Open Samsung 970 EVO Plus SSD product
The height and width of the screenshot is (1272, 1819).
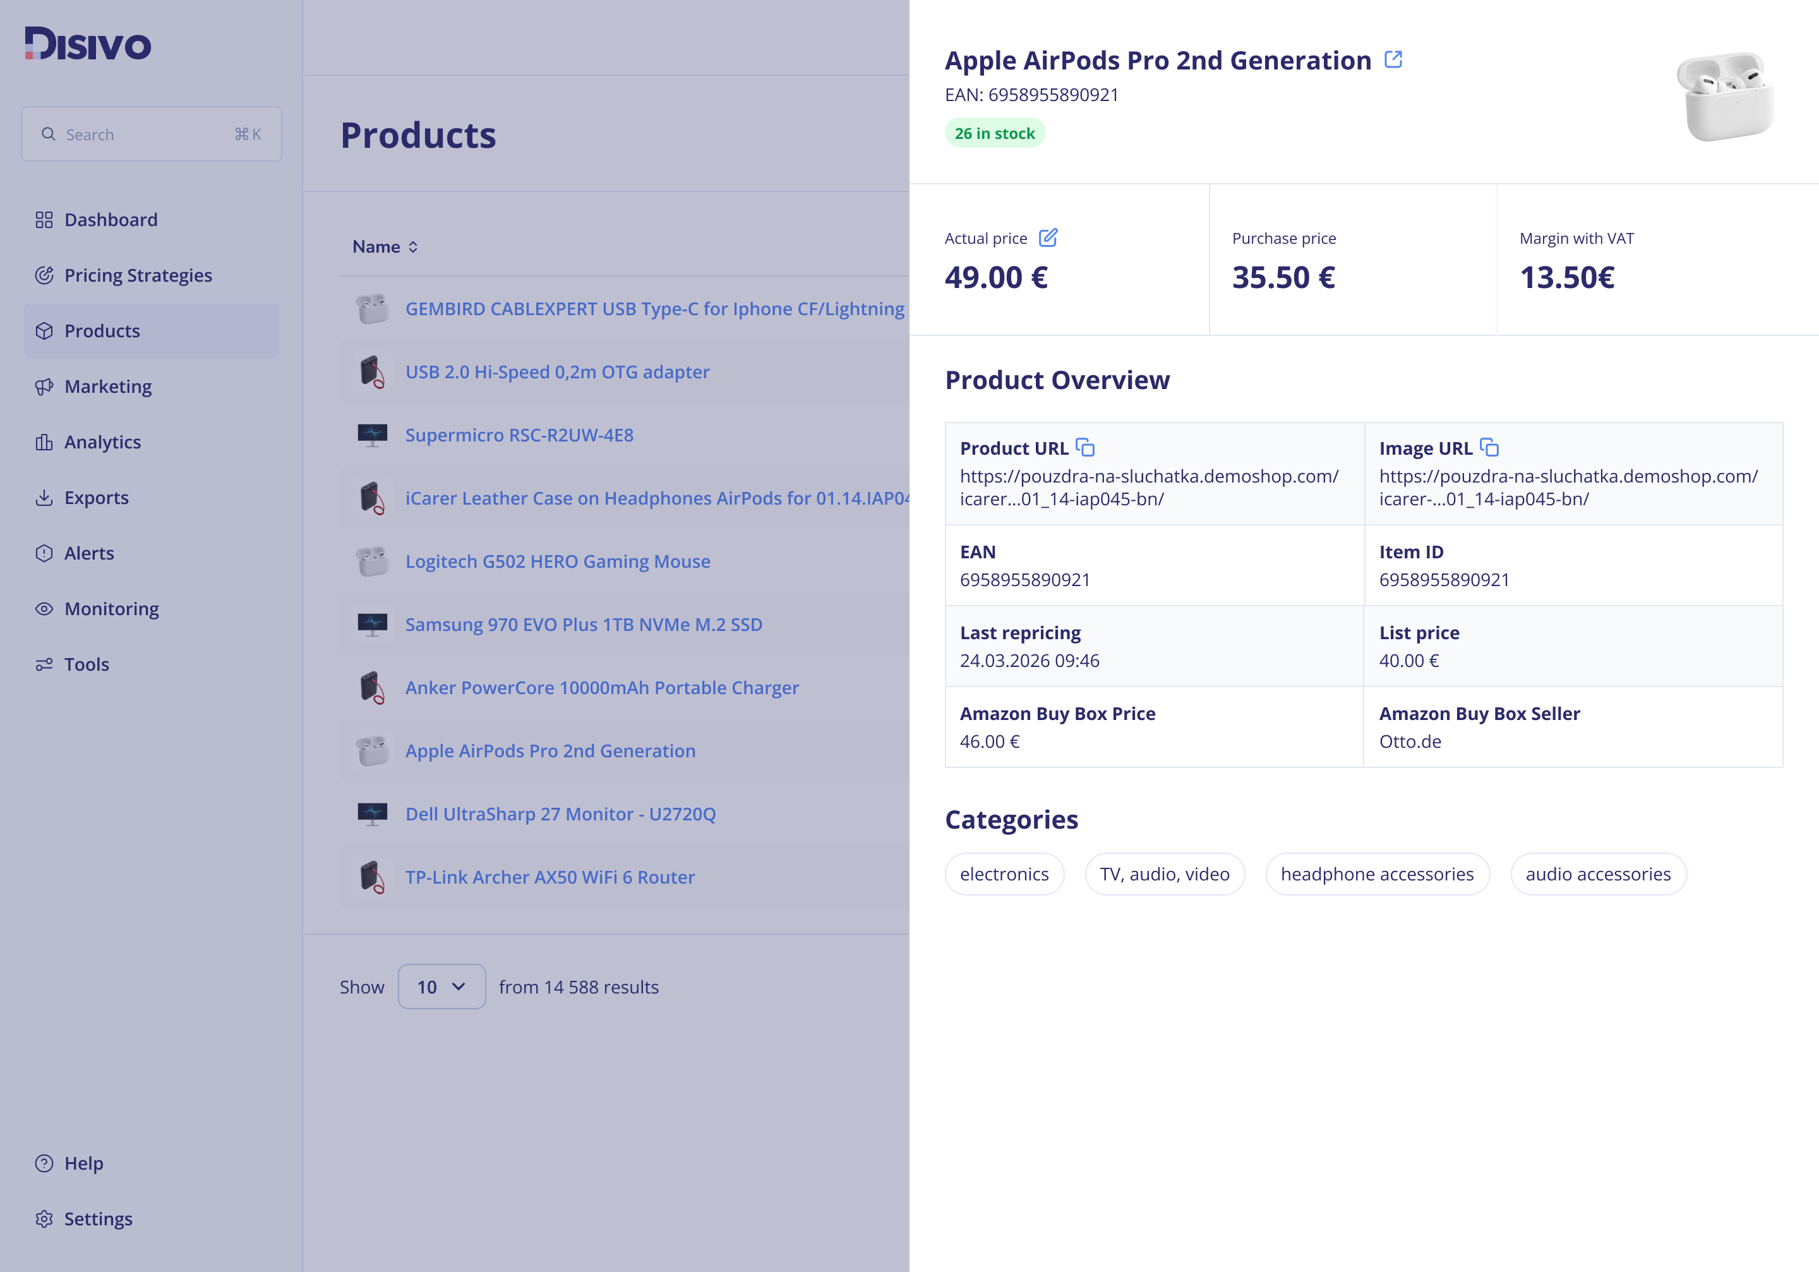[584, 624]
